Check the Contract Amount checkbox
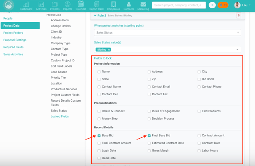 pos(199,136)
